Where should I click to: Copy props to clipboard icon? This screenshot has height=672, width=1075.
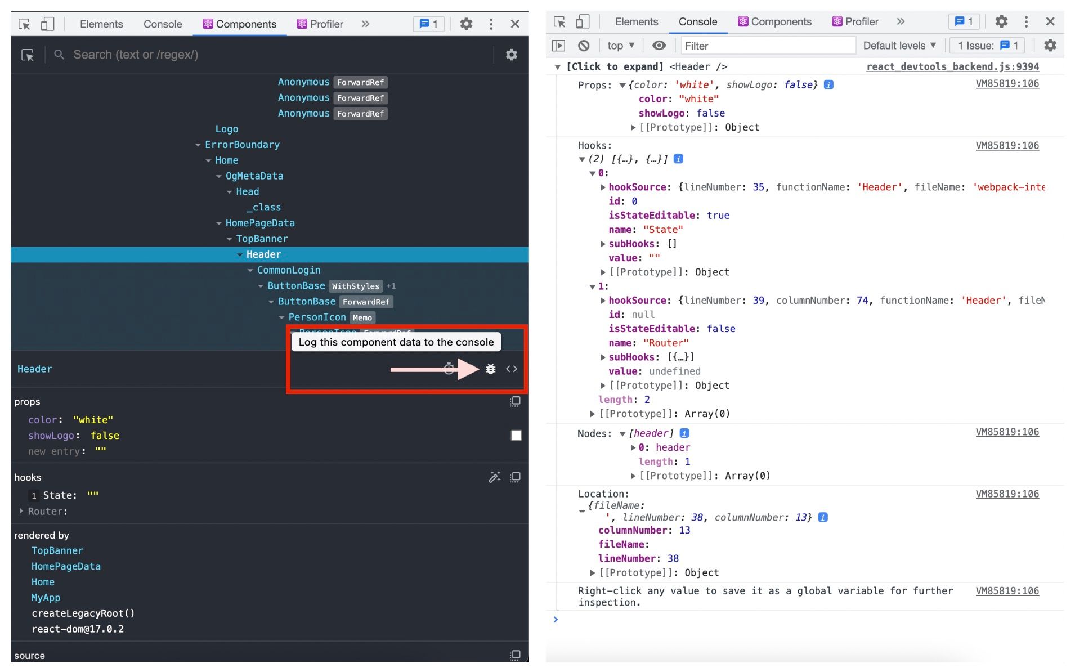point(515,401)
